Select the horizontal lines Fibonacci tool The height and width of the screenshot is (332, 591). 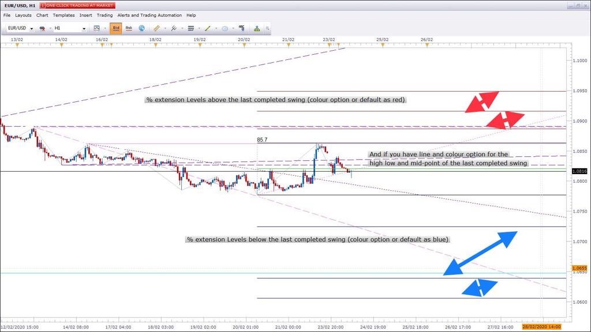pyautogui.click(x=190, y=28)
